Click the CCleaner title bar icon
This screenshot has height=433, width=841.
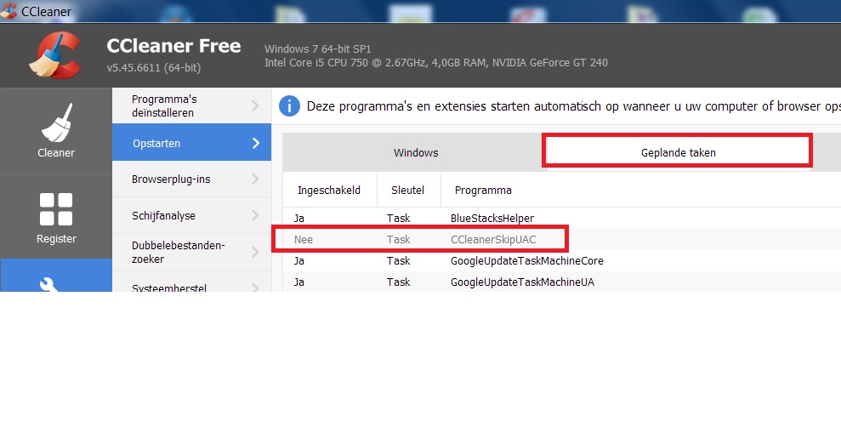click(x=9, y=11)
